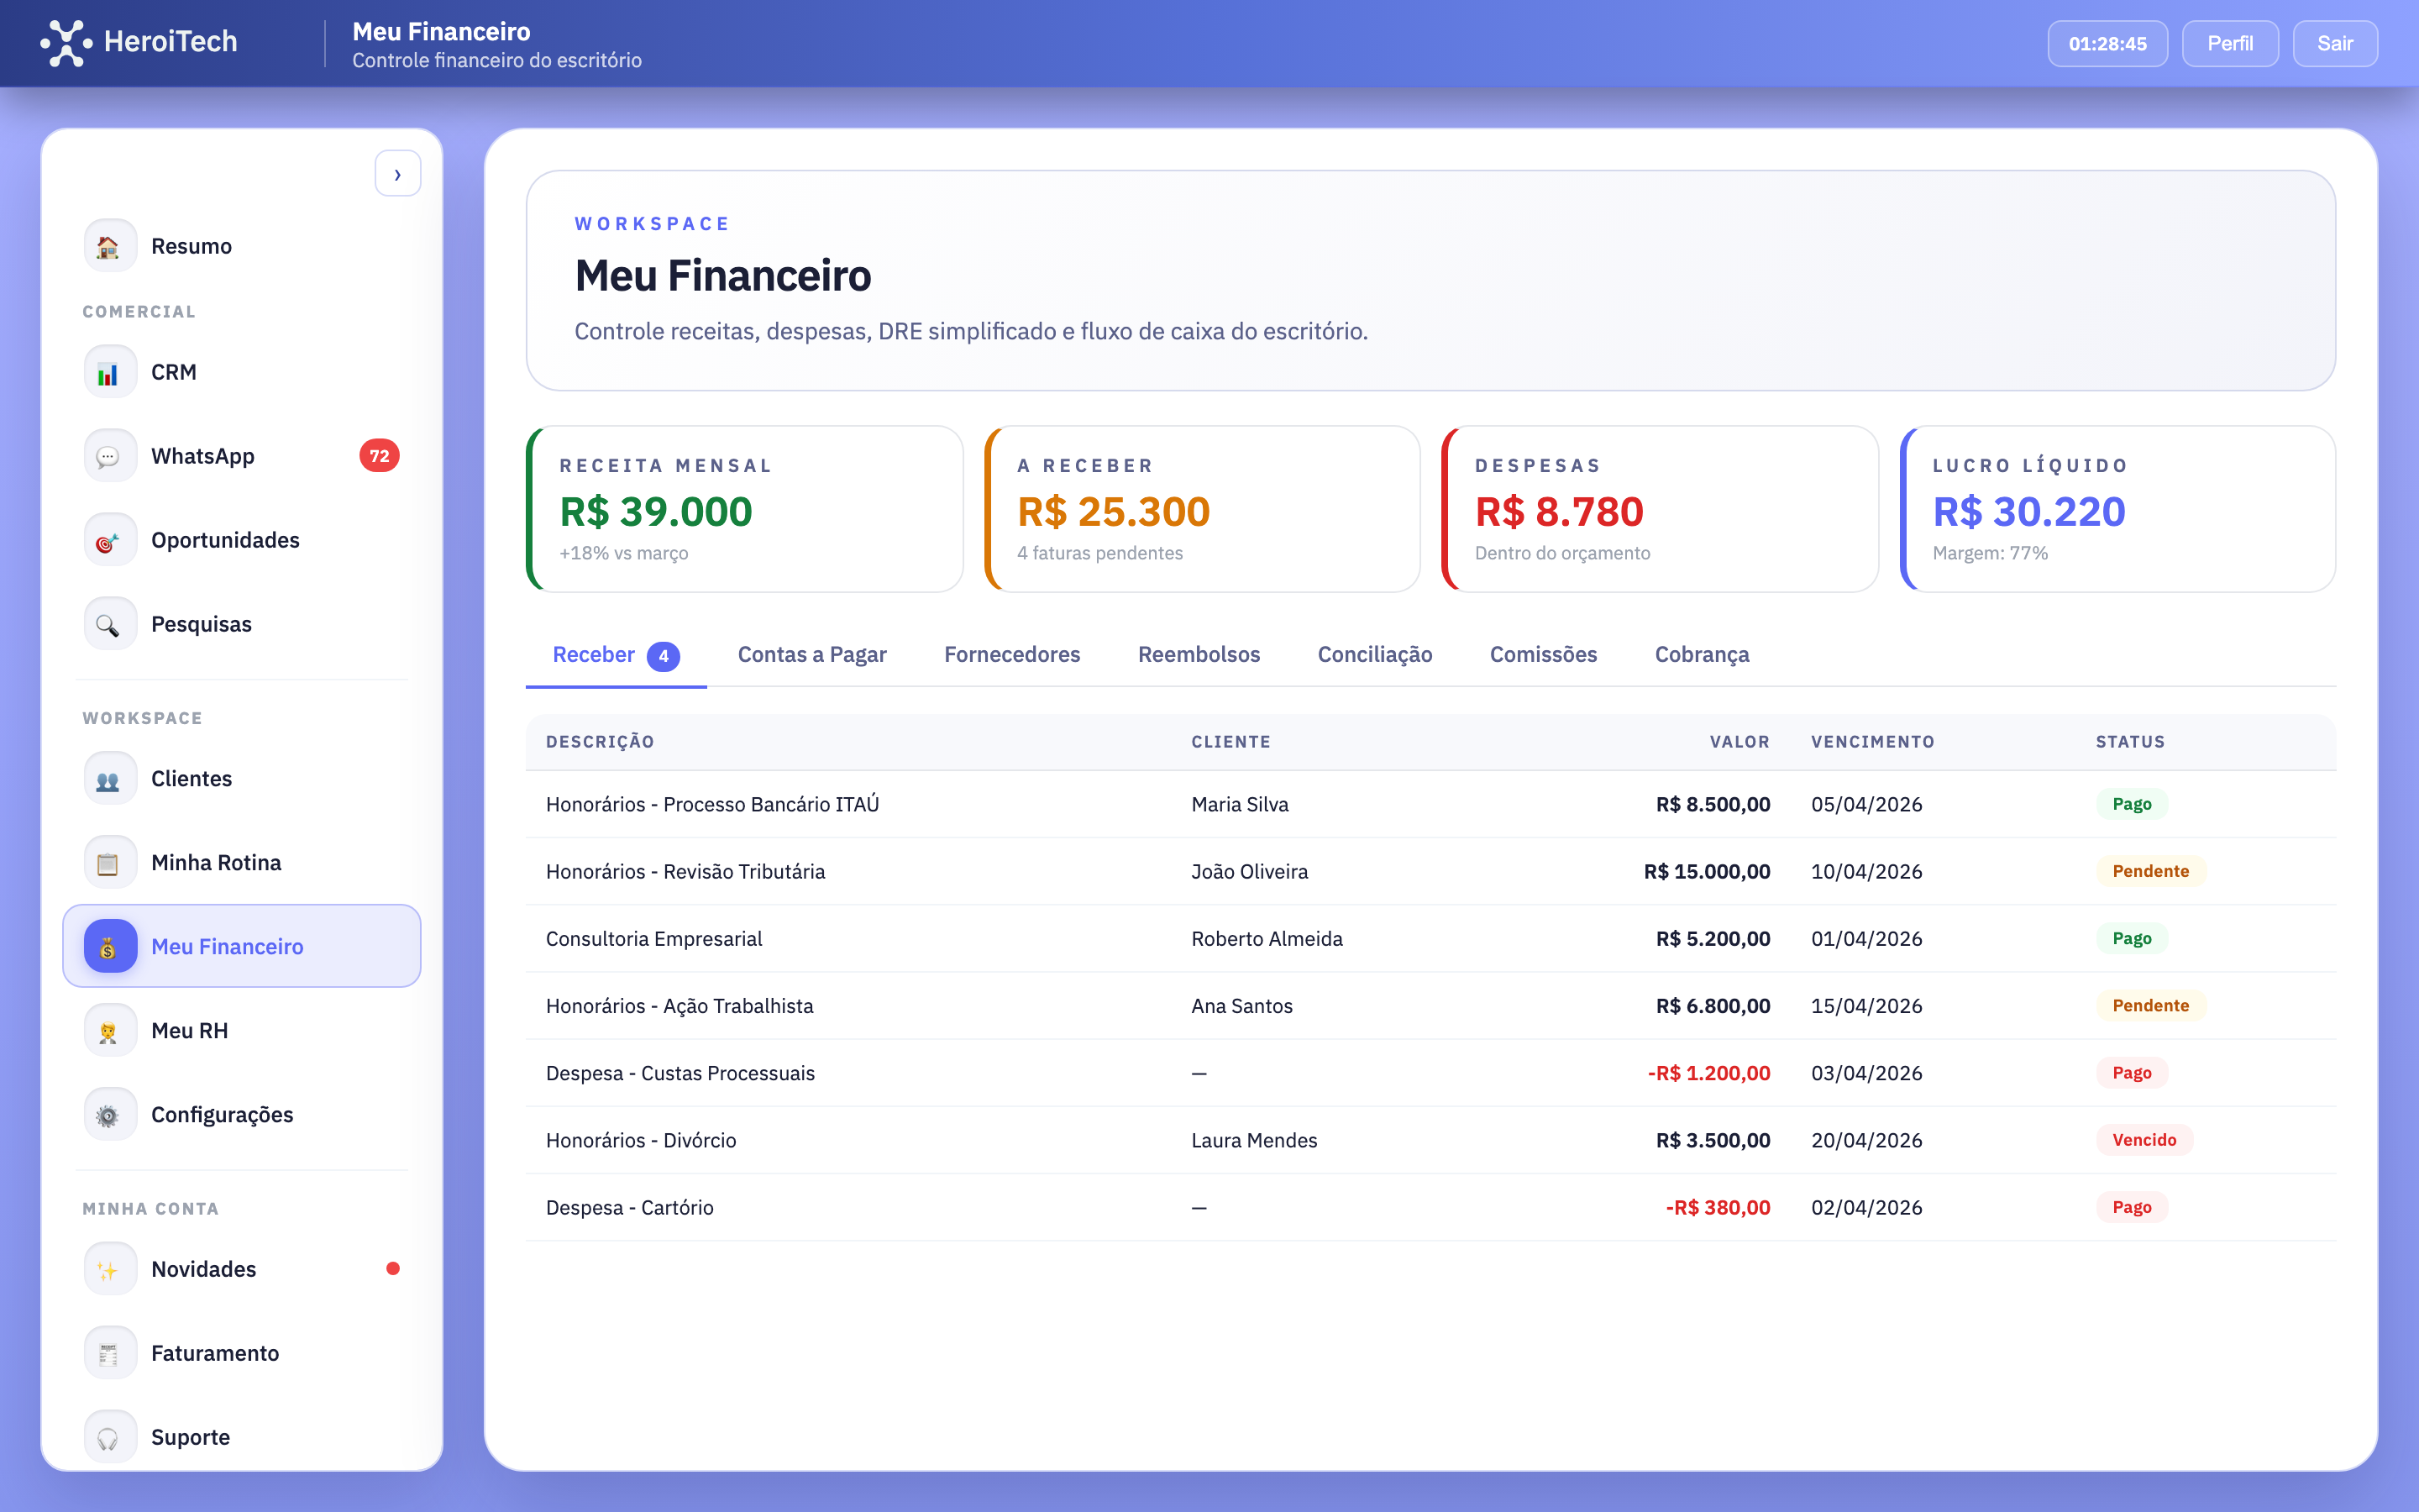
Task: Collapse the sidebar with the chevron button
Action: (x=398, y=173)
